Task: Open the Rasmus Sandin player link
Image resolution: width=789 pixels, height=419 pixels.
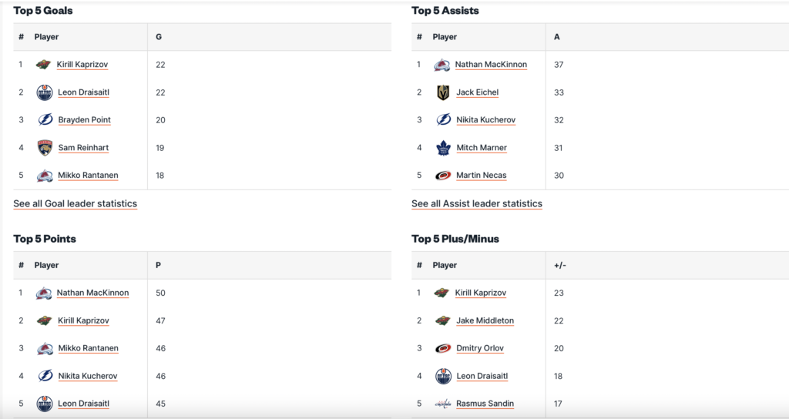Action: (x=485, y=404)
